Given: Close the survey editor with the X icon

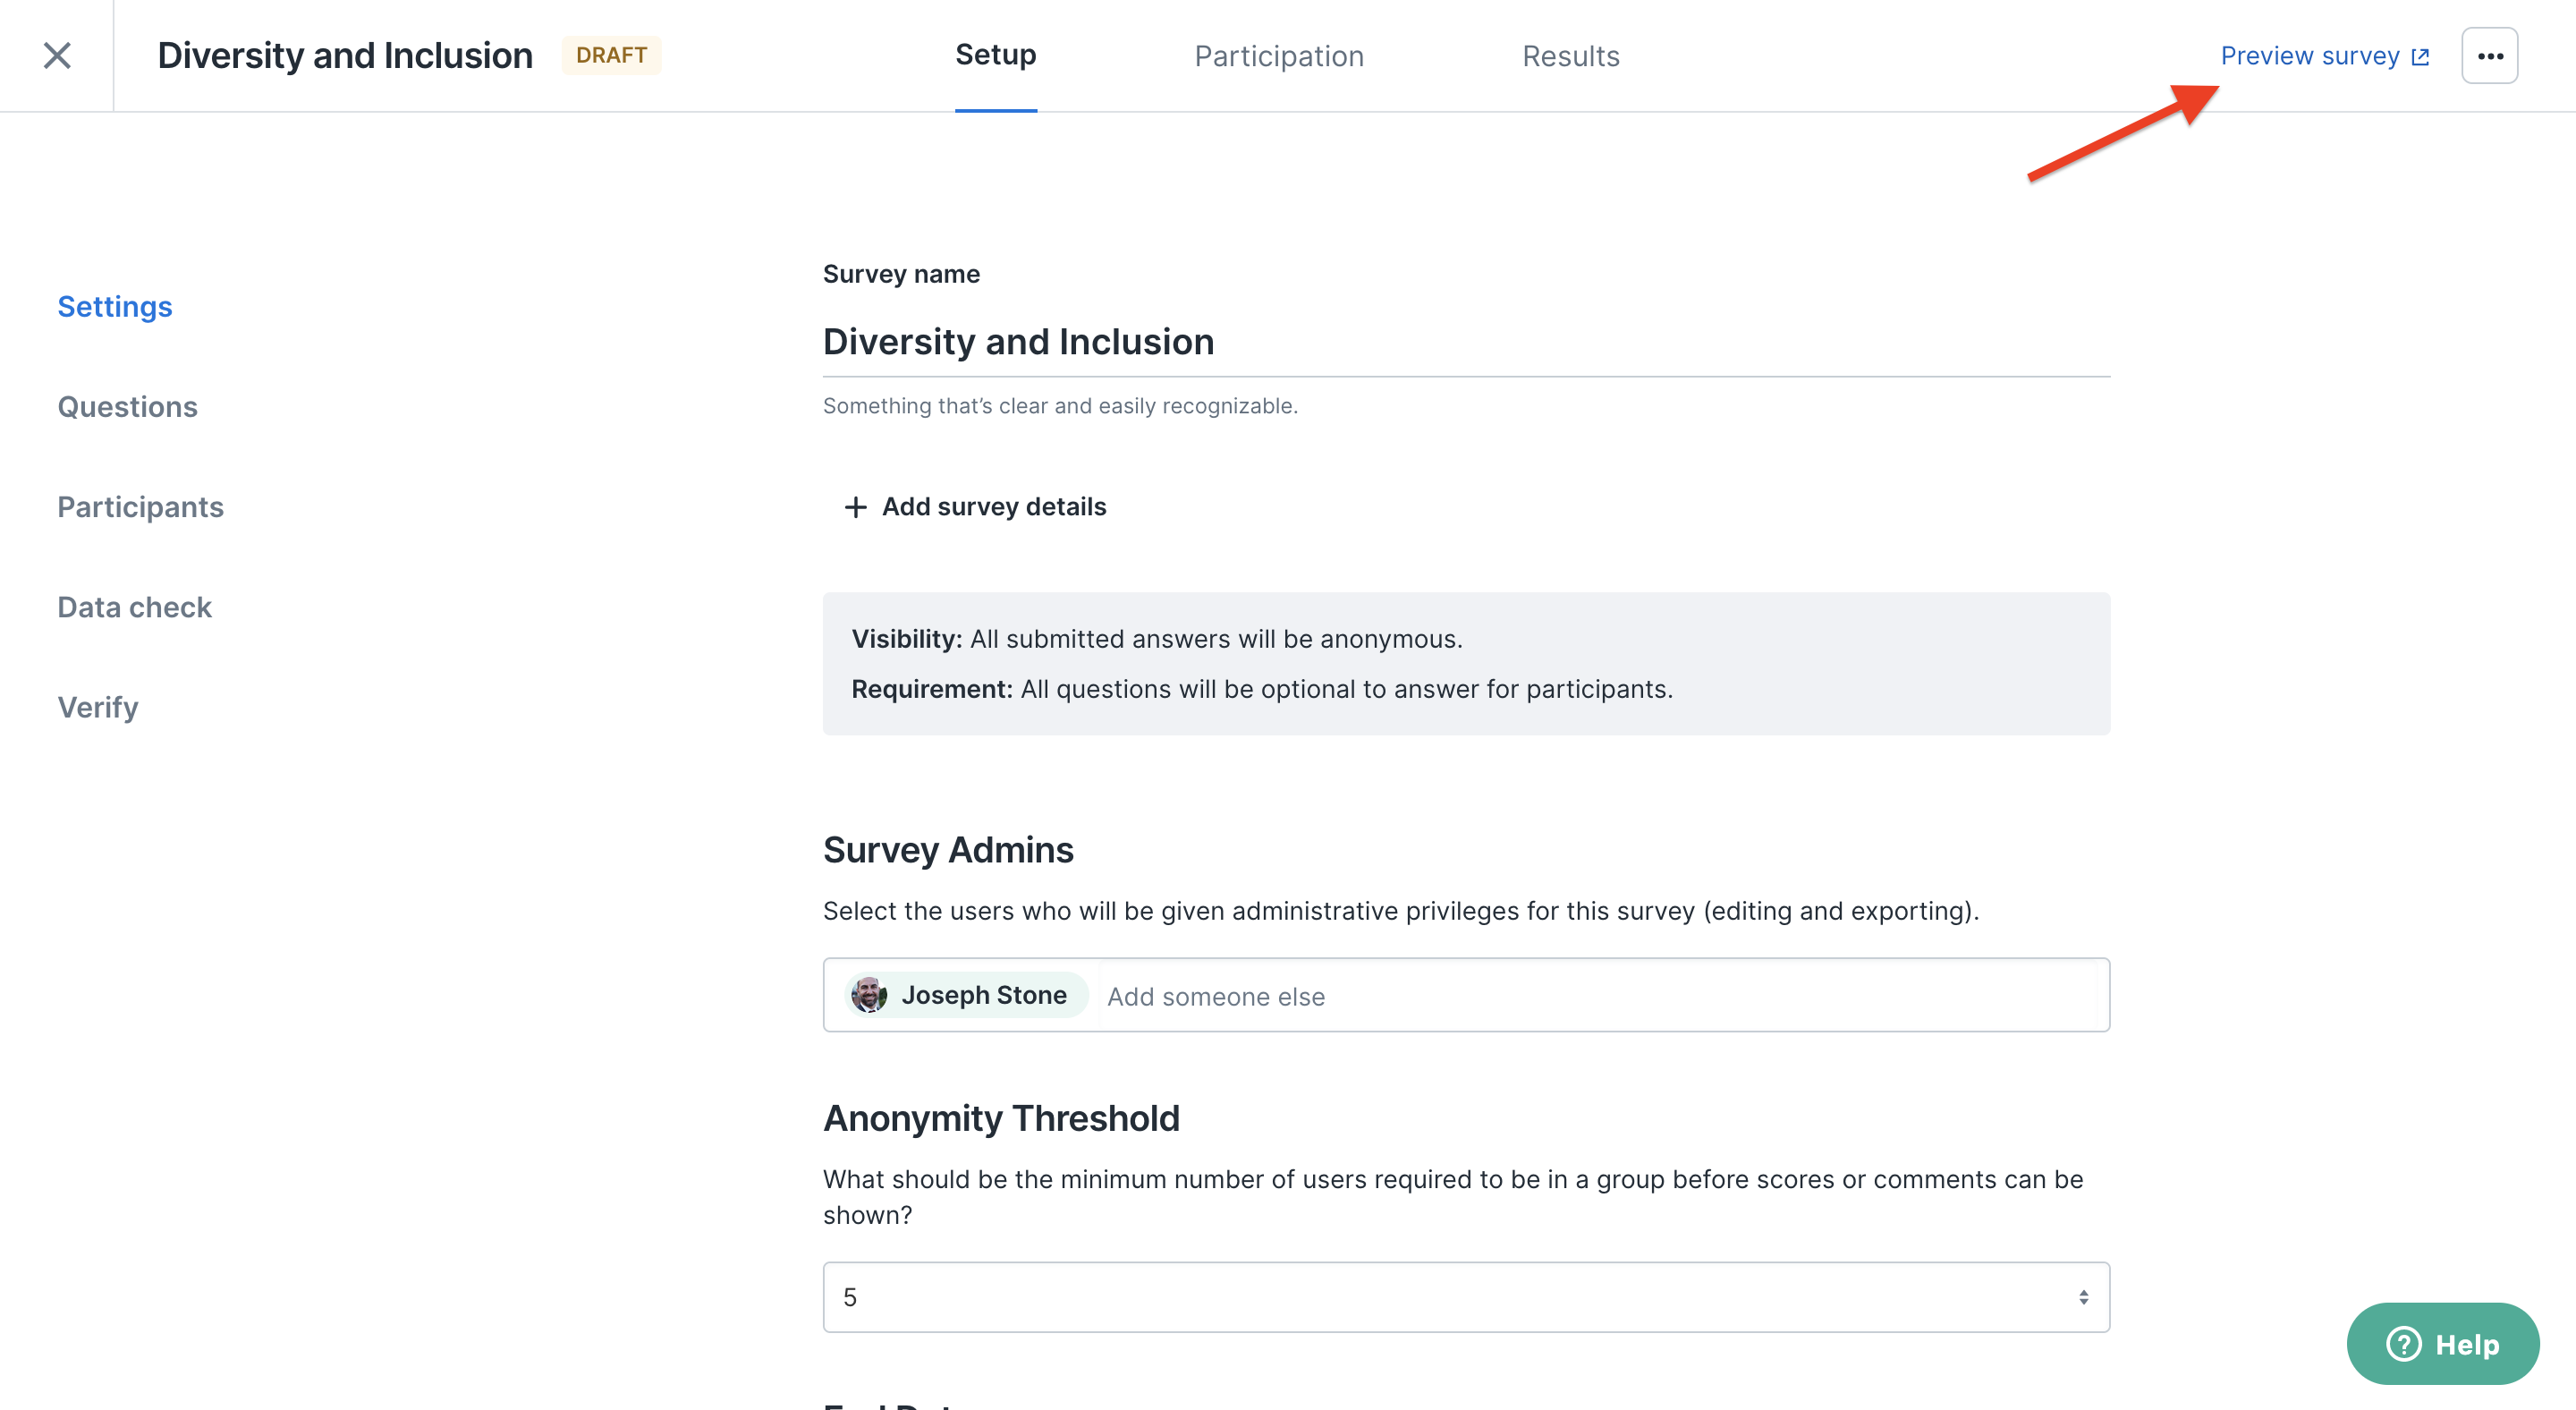Looking at the screenshot, I should click(57, 55).
